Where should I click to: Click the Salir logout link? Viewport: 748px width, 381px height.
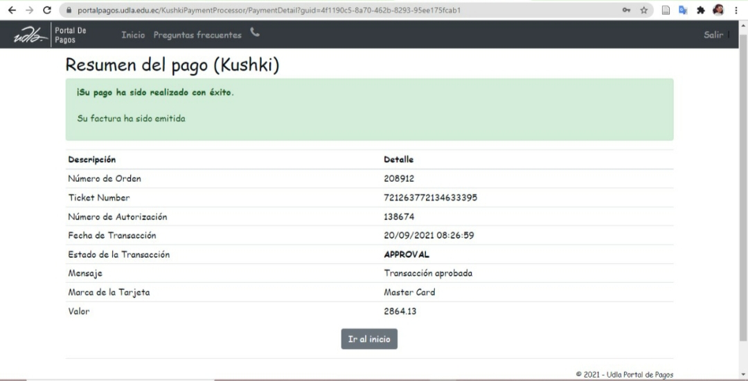(713, 35)
